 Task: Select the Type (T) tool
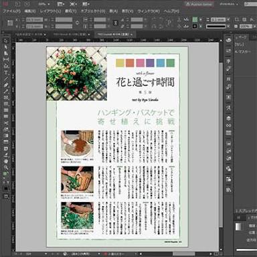coord(6,72)
